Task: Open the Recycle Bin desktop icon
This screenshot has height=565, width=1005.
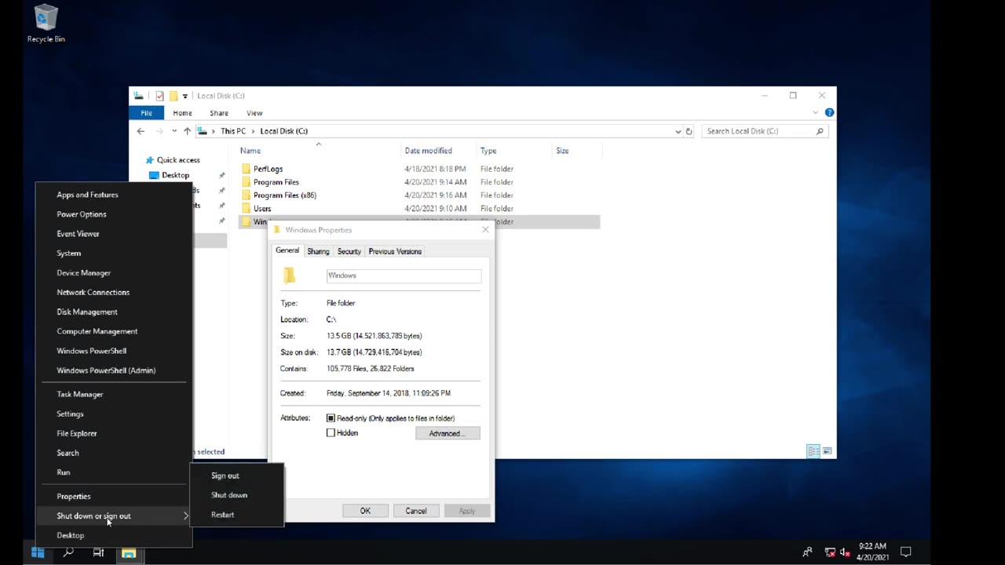Action: point(46,24)
